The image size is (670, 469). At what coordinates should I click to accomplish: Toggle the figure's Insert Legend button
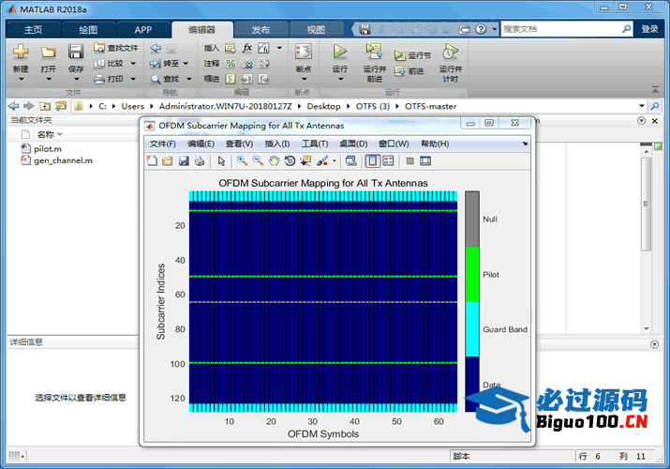click(x=388, y=161)
